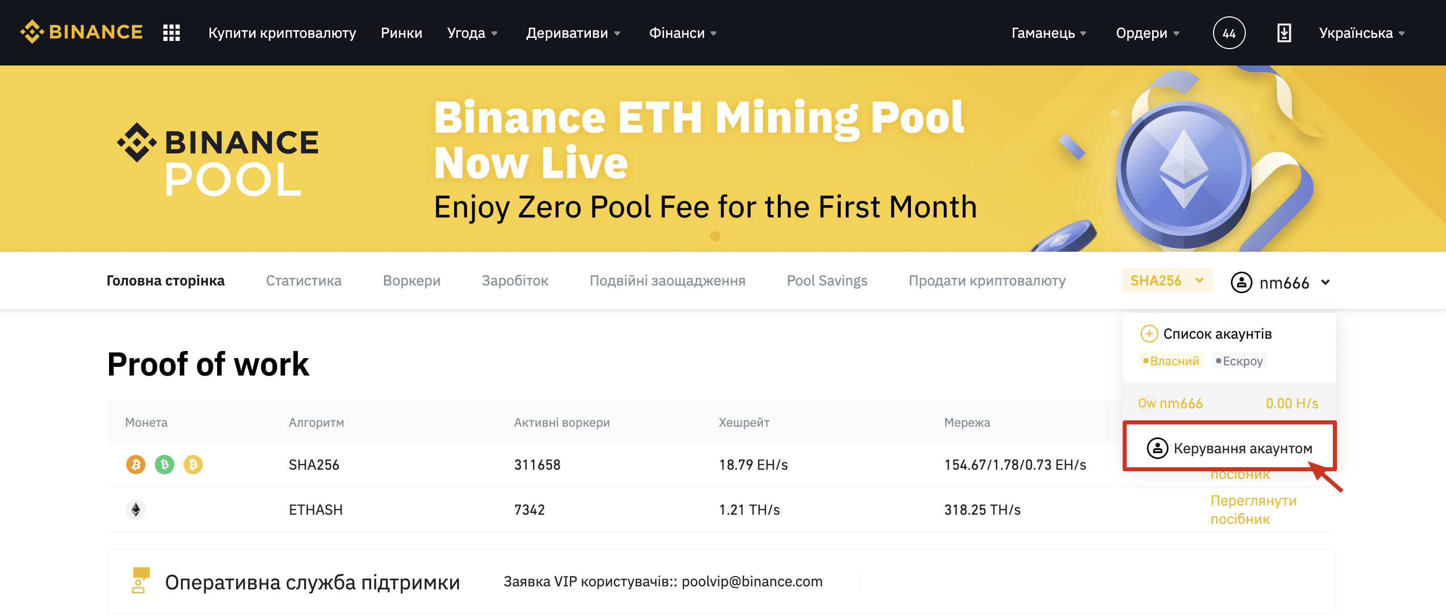Screen dimensions: 1446x615
Task: Click the yellow Bitcoin SV coin icon
Action: 193,464
